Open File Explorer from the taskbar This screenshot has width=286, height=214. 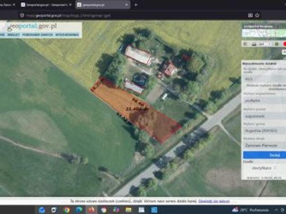coord(128,210)
